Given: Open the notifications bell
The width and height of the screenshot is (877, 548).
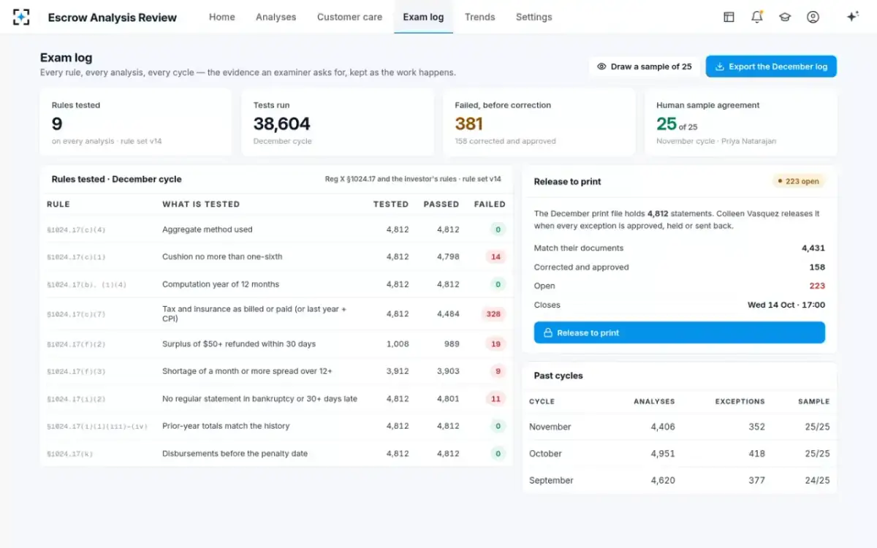Looking at the screenshot, I should pyautogui.click(x=757, y=17).
